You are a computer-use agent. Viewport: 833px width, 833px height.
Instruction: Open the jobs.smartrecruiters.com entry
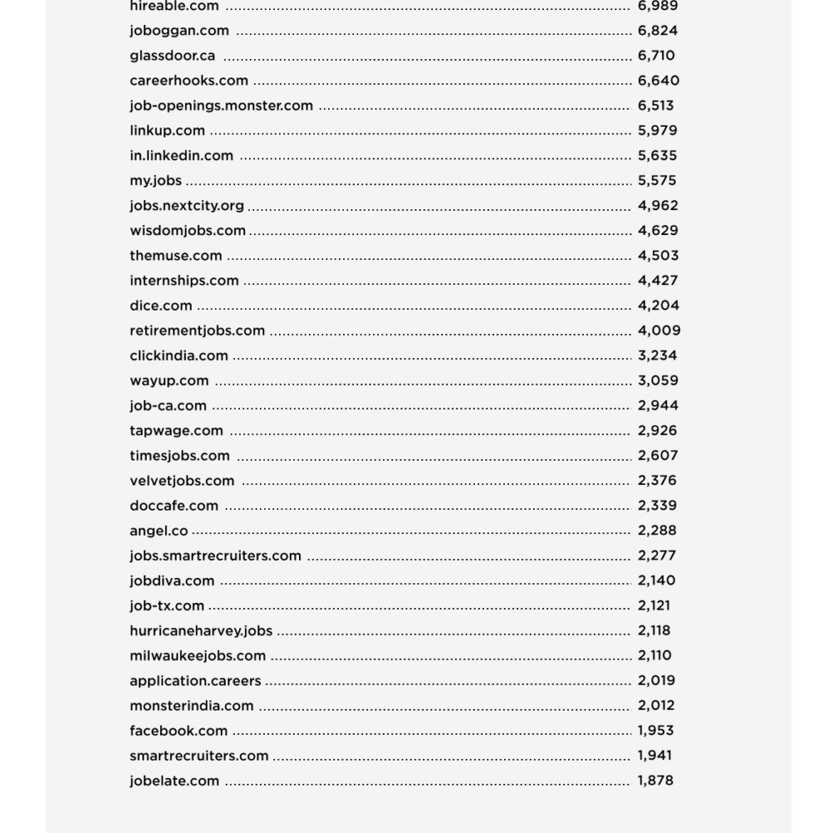pos(215,556)
